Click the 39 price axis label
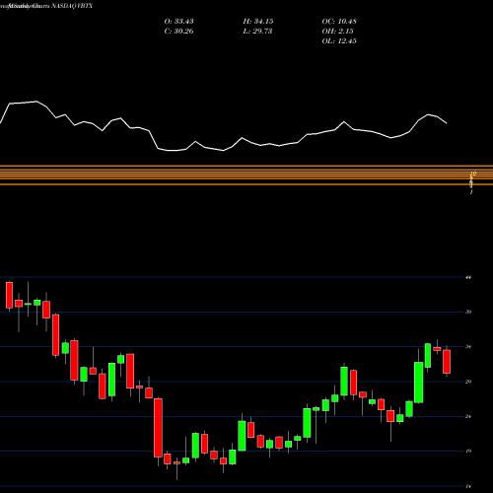Screen dimensions: 493x493 click(x=468, y=312)
